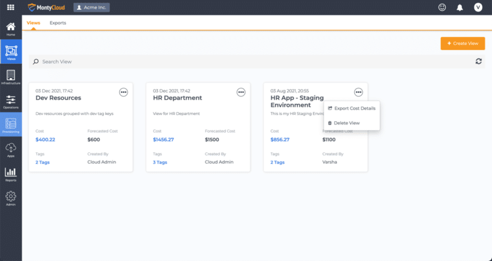Open the Apps cloud icon
492x261 pixels.
click(10, 150)
